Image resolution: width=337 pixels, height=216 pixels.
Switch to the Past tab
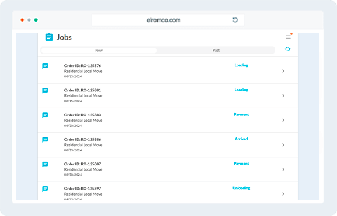coord(216,50)
